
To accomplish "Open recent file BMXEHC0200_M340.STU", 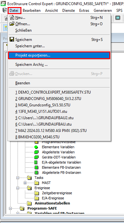I will (x=59, y=137).
